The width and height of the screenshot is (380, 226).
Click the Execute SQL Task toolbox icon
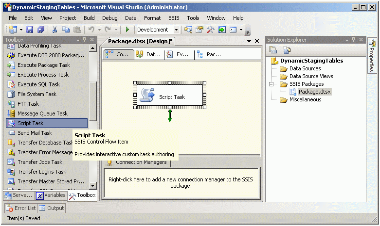11,84
